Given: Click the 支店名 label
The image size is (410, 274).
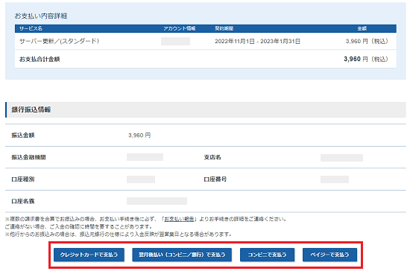Looking at the screenshot, I should (x=212, y=157).
